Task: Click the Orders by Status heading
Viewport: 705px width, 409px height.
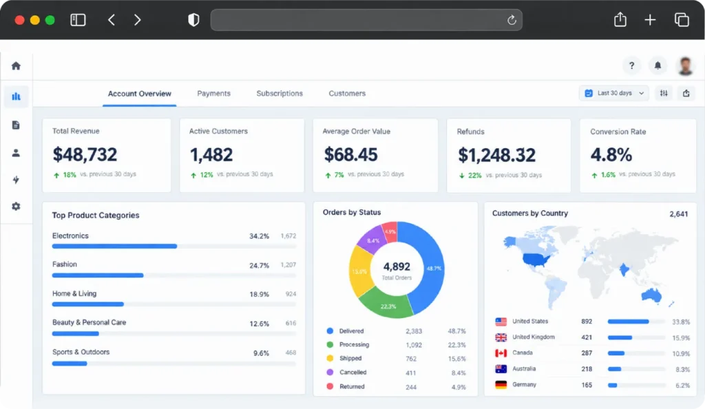Action: (352, 212)
